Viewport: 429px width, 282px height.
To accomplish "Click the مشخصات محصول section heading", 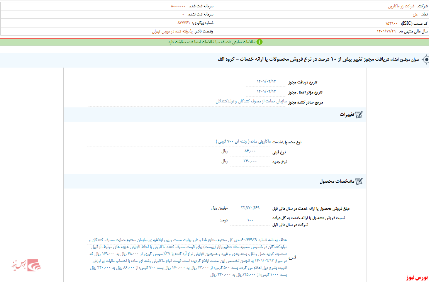I will 337,181.
